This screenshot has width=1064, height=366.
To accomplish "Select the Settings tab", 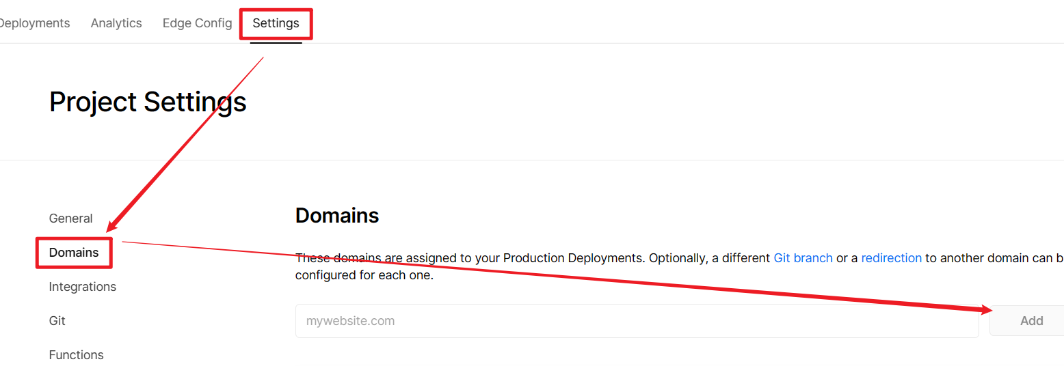I will [276, 23].
